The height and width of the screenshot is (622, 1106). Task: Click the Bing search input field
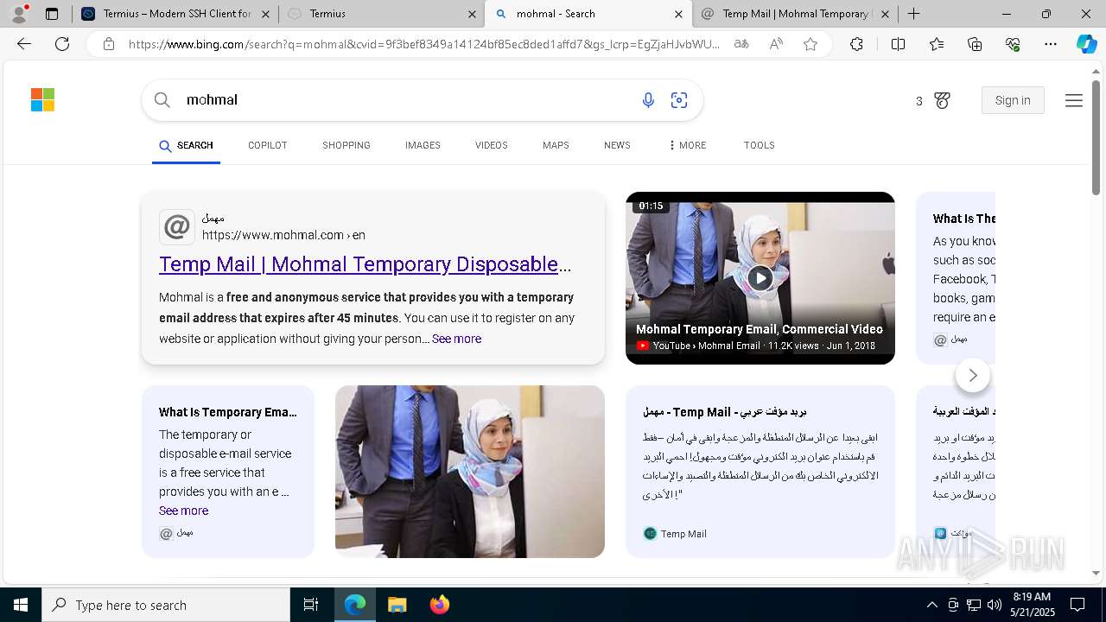coord(406,100)
